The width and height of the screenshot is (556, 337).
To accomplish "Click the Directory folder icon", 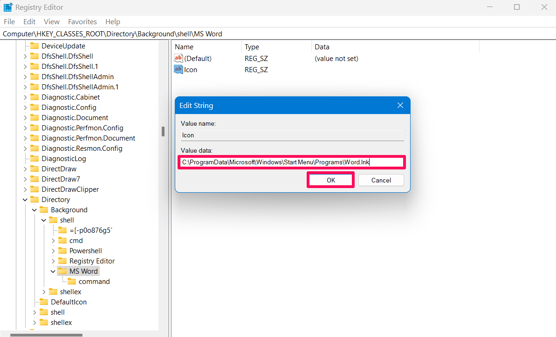I will (34, 200).
